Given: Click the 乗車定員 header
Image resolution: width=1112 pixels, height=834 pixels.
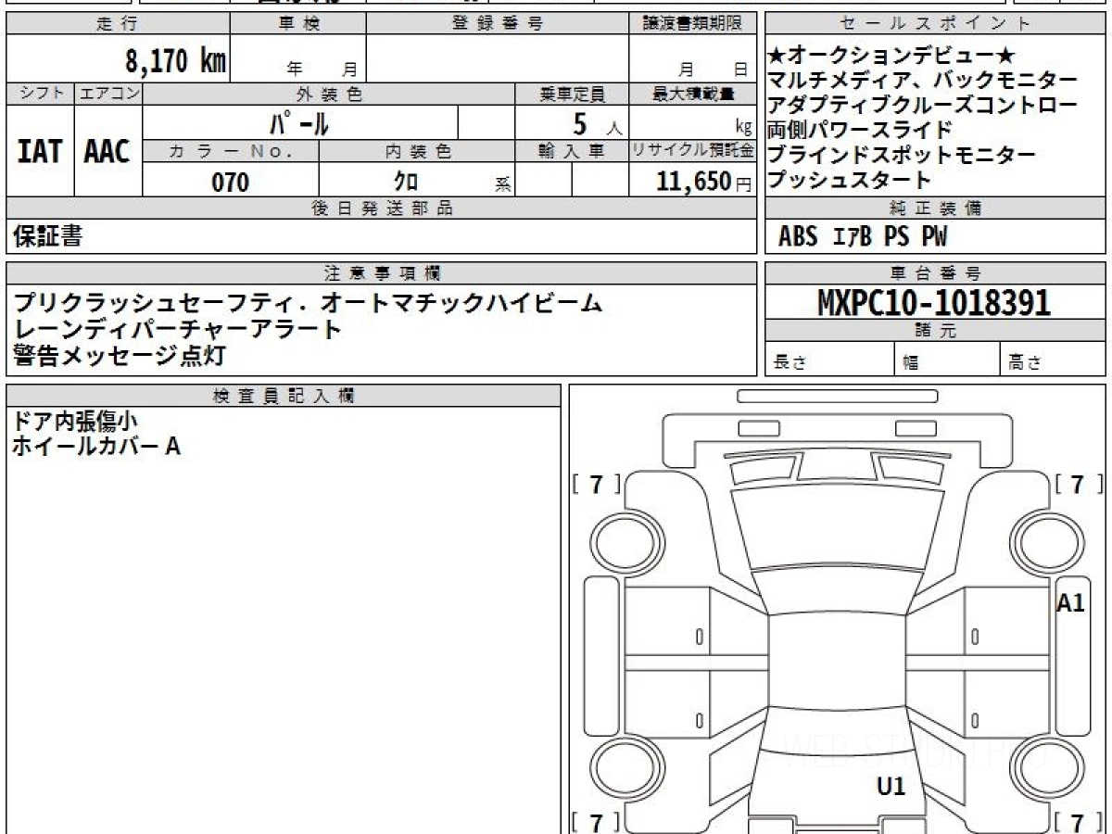Looking at the screenshot, I should point(572,94).
